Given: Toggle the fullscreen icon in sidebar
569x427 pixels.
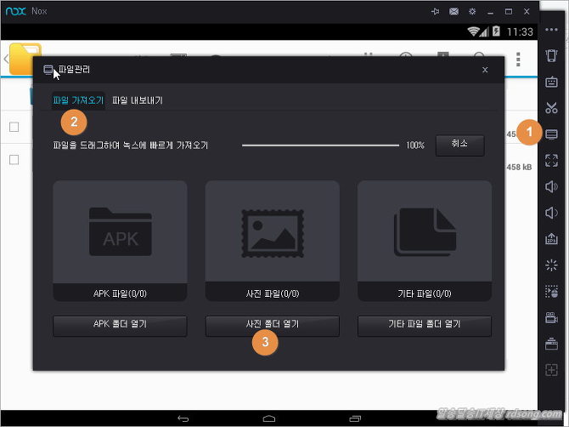Looking at the screenshot, I should [551, 160].
